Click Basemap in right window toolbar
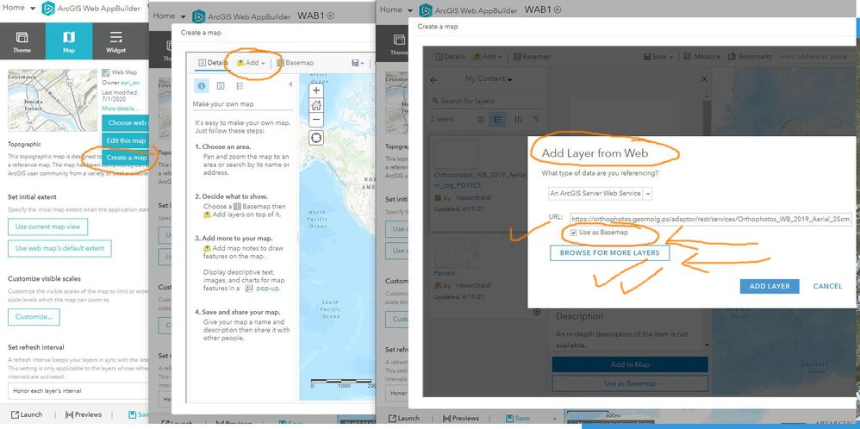Screen dimensions: 860x429 click(532, 57)
